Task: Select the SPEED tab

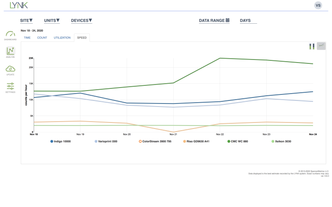Action: point(82,38)
